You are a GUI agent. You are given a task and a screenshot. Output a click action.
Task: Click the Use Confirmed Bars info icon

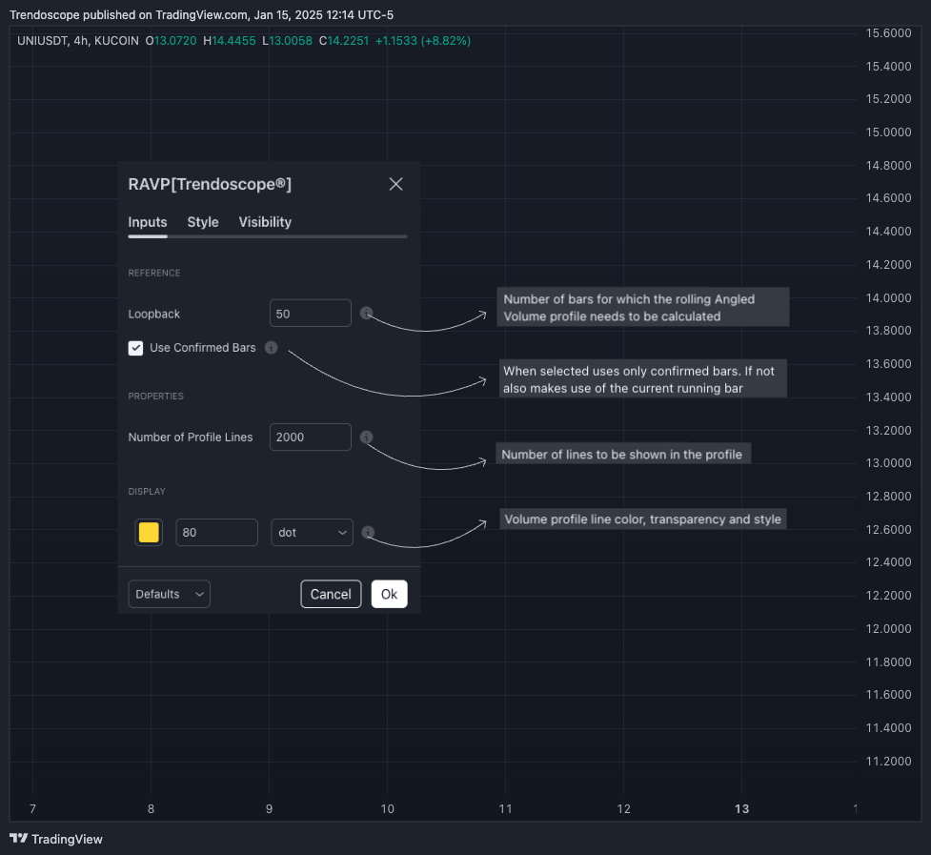(272, 348)
